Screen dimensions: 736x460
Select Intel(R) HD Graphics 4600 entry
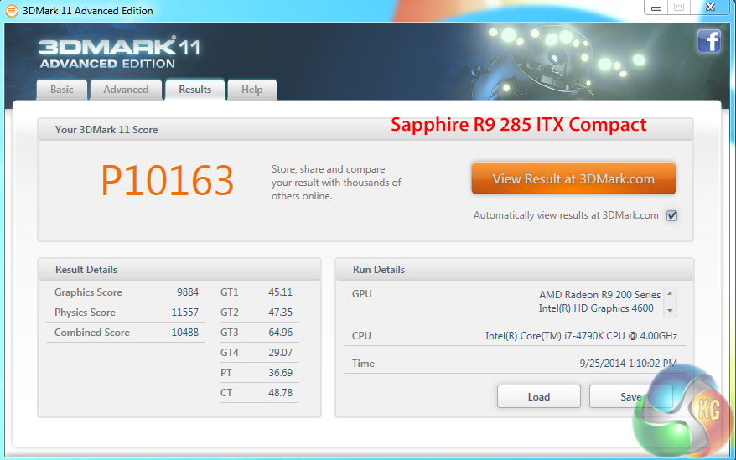(596, 308)
